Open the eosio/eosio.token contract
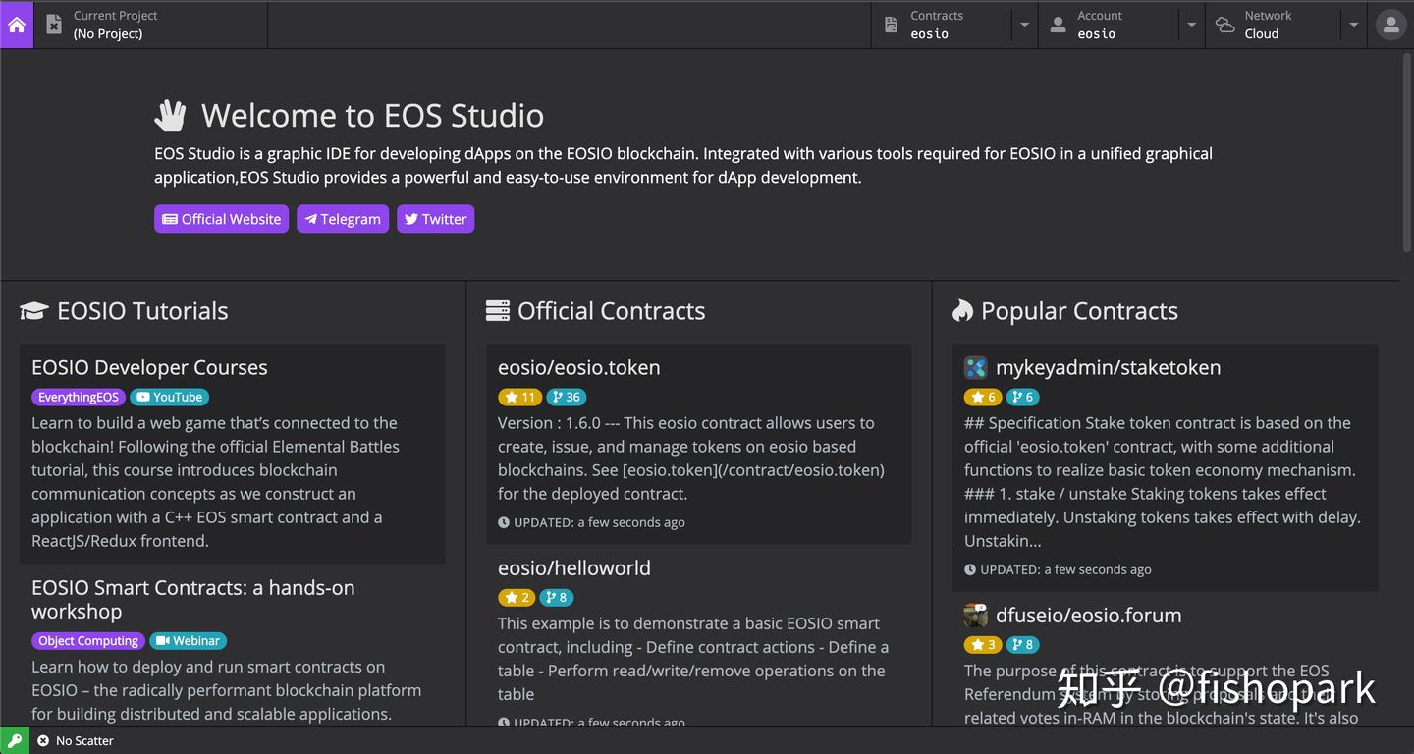The image size is (1414, 754). [x=578, y=367]
